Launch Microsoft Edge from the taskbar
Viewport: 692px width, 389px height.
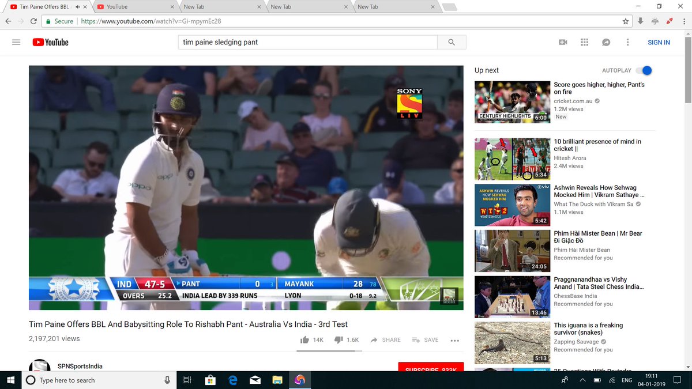pyautogui.click(x=233, y=380)
